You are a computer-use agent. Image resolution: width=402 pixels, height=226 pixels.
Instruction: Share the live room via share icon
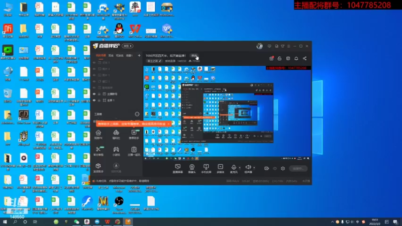click(305, 58)
